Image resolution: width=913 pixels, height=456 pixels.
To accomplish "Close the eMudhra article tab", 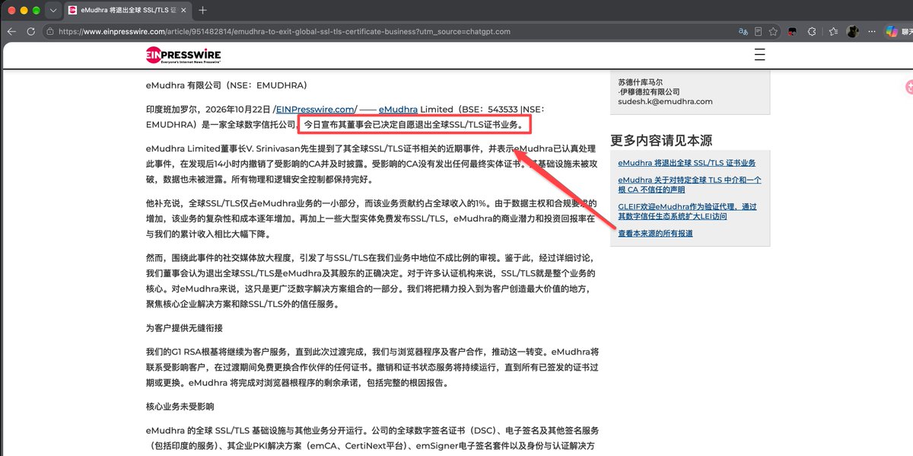I will (182, 11).
